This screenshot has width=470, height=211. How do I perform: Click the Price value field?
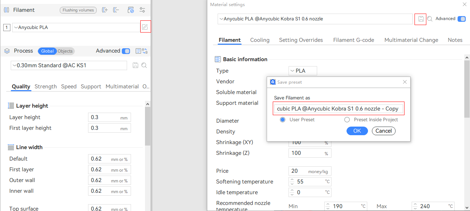pos(310,171)
